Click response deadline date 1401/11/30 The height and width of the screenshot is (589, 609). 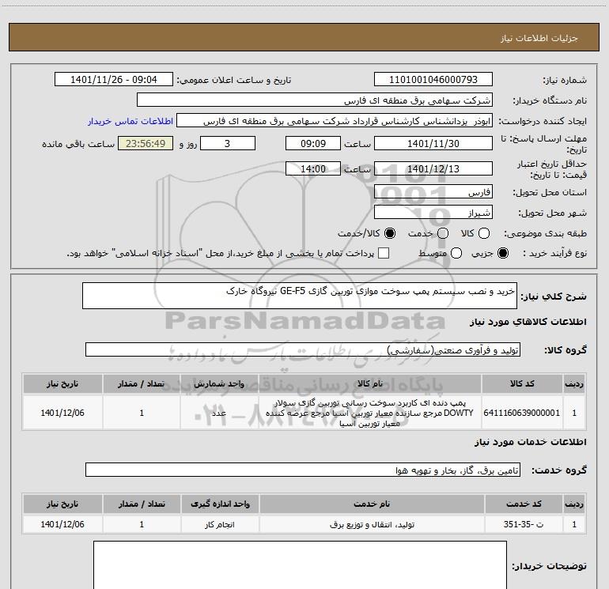[x=433, y=143]
